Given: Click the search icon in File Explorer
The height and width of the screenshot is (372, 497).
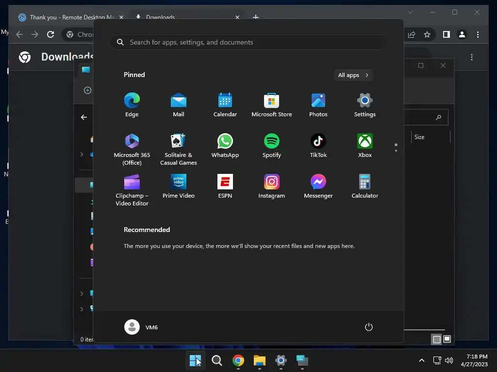Looking at the screenshot, I should [438, 117].
